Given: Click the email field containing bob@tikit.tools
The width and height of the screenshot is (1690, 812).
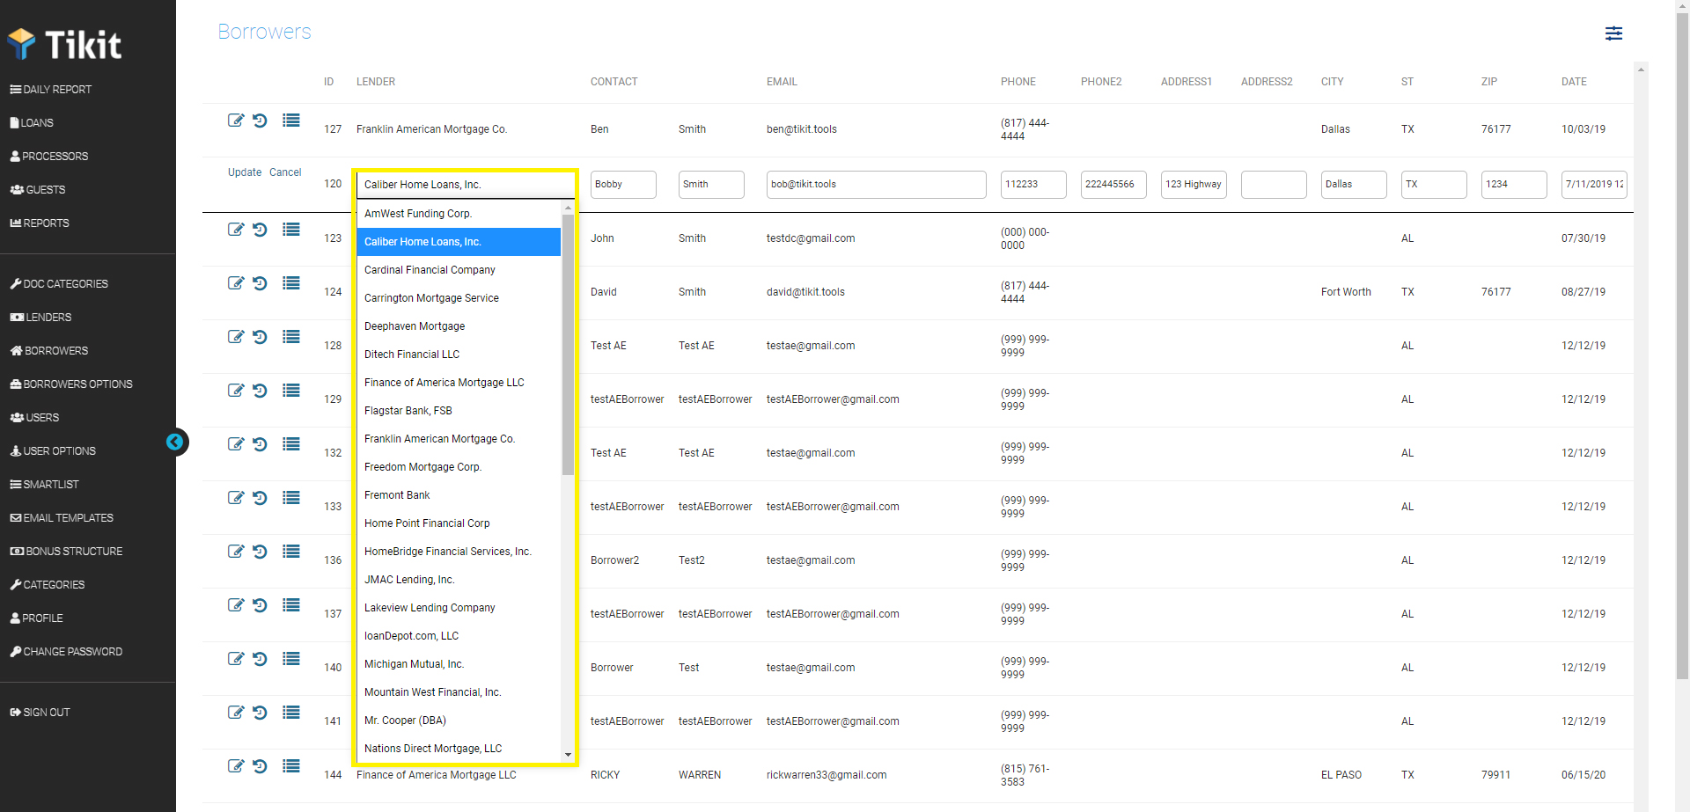Looking at the screenshot, I should (x=876, y=185).
